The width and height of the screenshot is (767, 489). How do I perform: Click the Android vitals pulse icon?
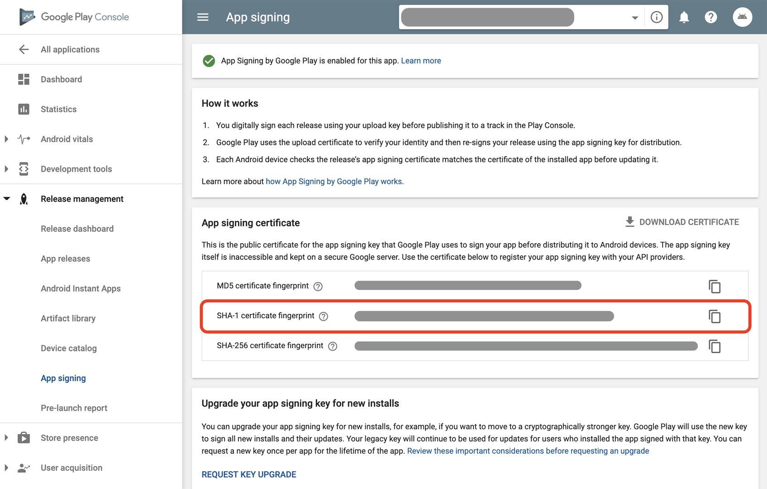click(x=24, y=139)
